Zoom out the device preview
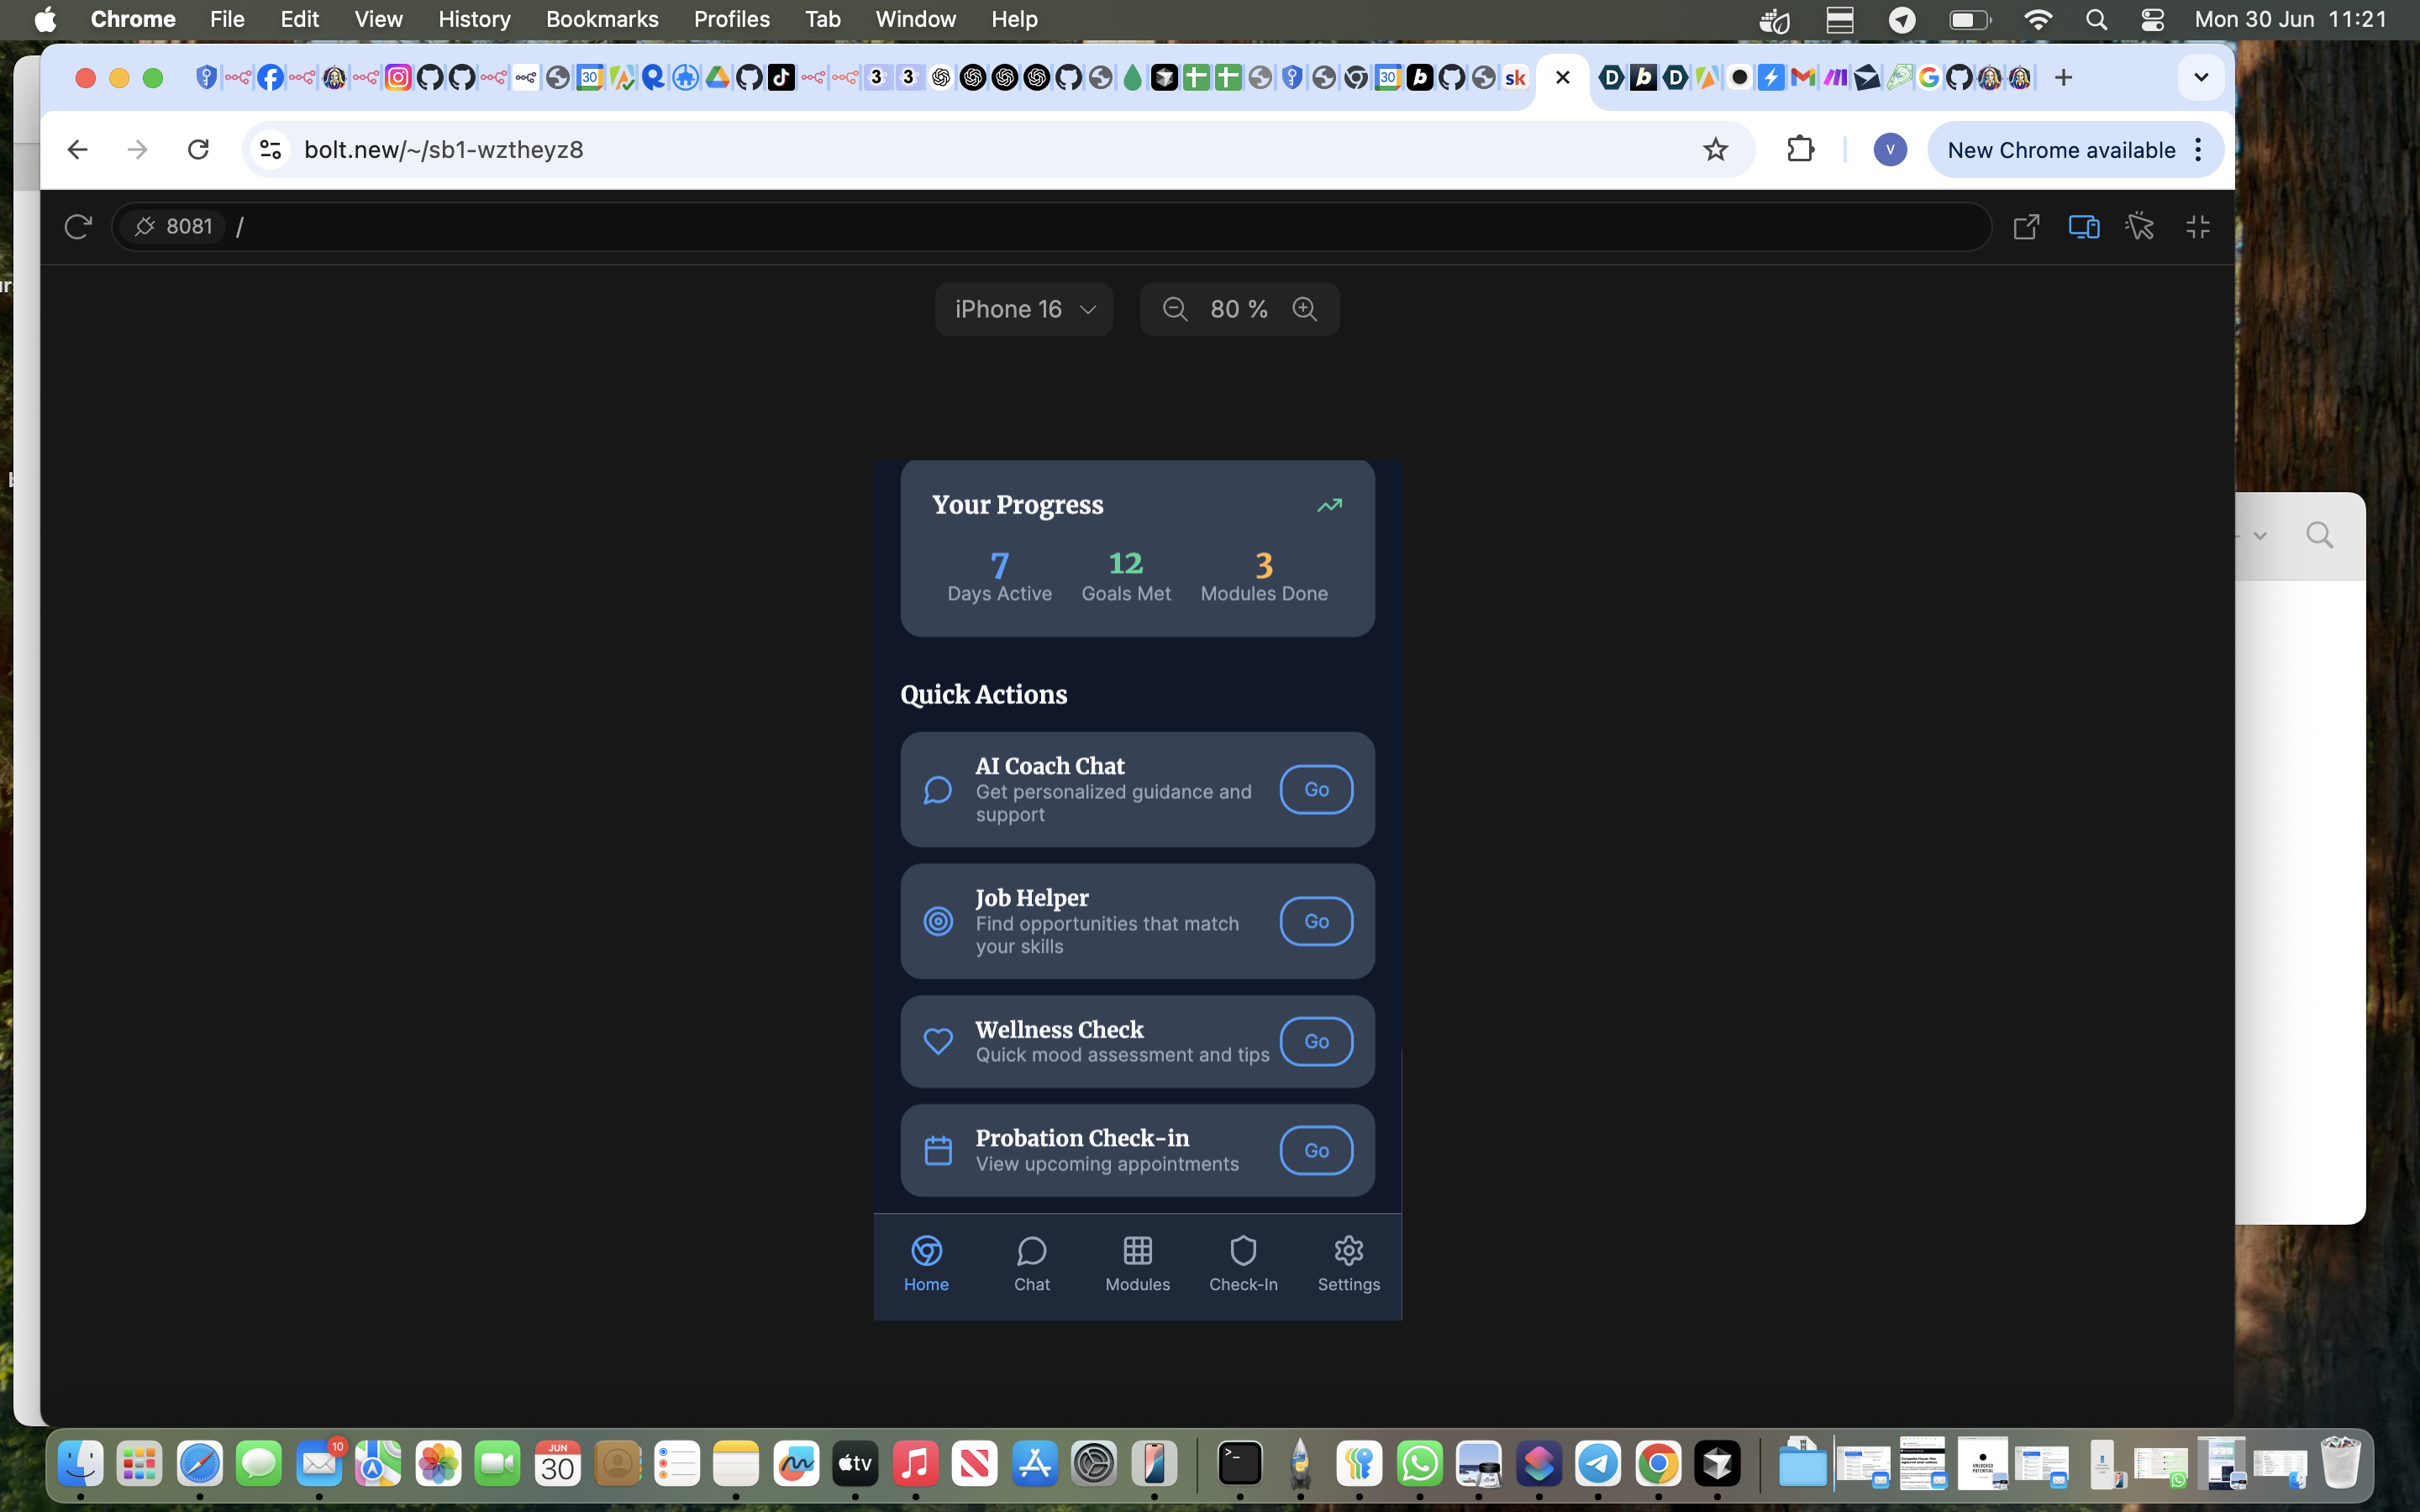 (1175, 309)
